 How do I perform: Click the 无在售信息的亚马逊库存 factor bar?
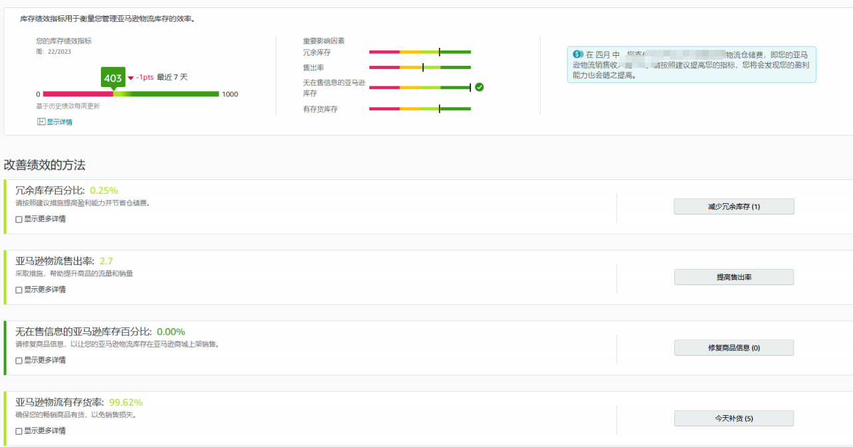click(x=420, y=87)
